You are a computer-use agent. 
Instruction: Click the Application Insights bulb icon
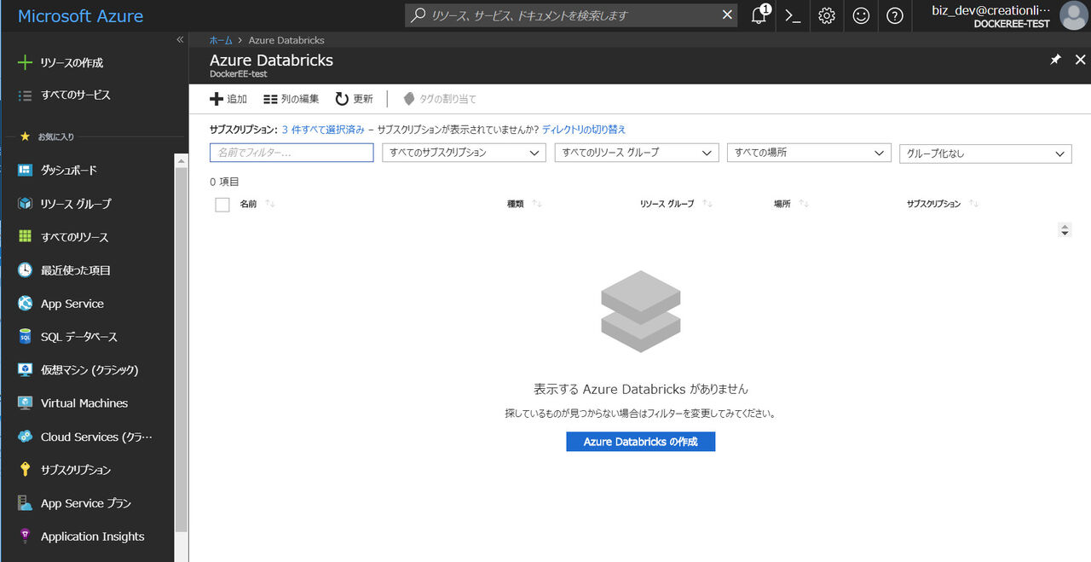pyautogui.click(x=25, y=536)
